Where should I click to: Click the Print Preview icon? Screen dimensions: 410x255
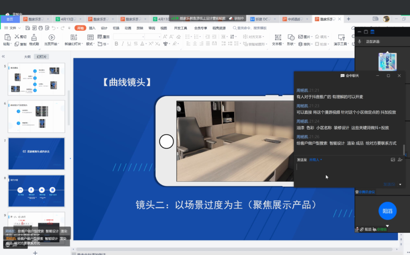[47, 28]
